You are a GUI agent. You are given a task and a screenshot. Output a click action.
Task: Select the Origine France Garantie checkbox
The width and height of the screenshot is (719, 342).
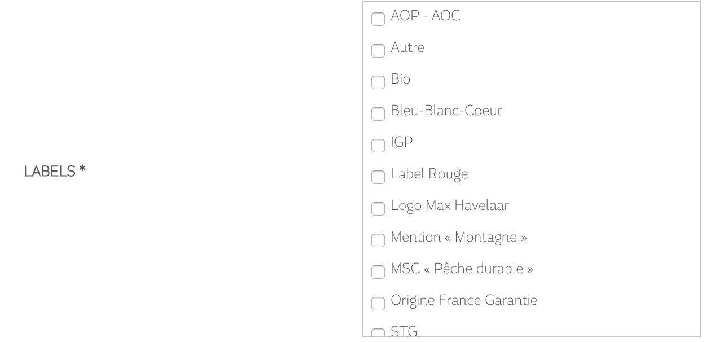[378, 304]
